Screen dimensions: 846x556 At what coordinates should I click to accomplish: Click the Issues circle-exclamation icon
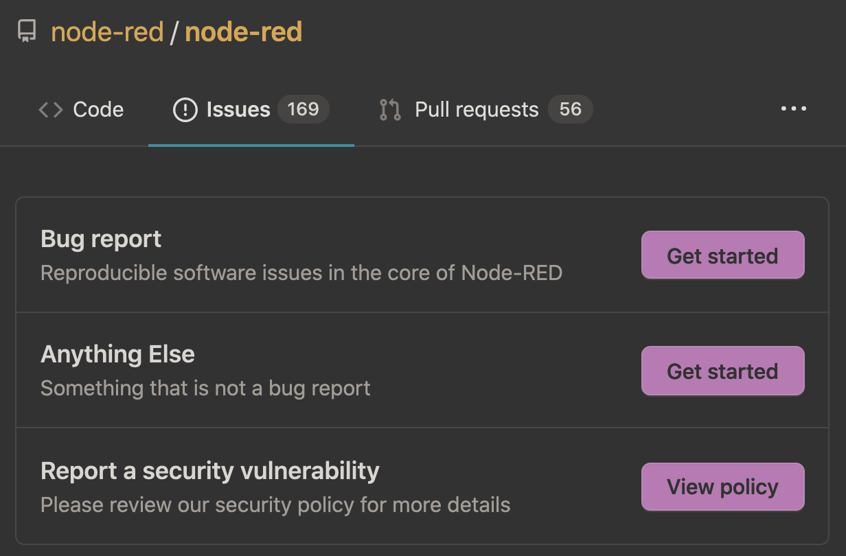click(185, 110)
